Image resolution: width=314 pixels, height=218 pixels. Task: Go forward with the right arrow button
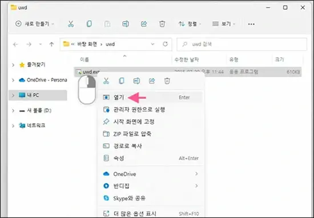tap(29, 45)
